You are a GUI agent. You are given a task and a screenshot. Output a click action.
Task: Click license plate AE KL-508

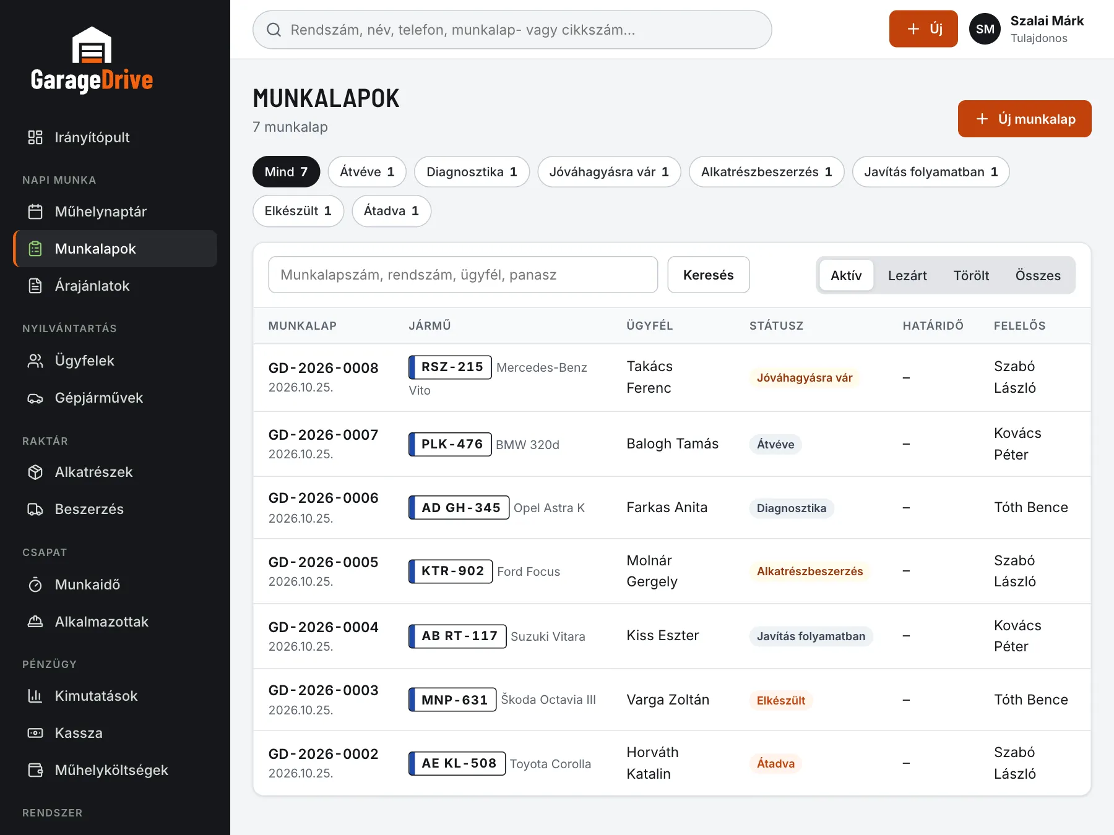click(x=457, y=763)
